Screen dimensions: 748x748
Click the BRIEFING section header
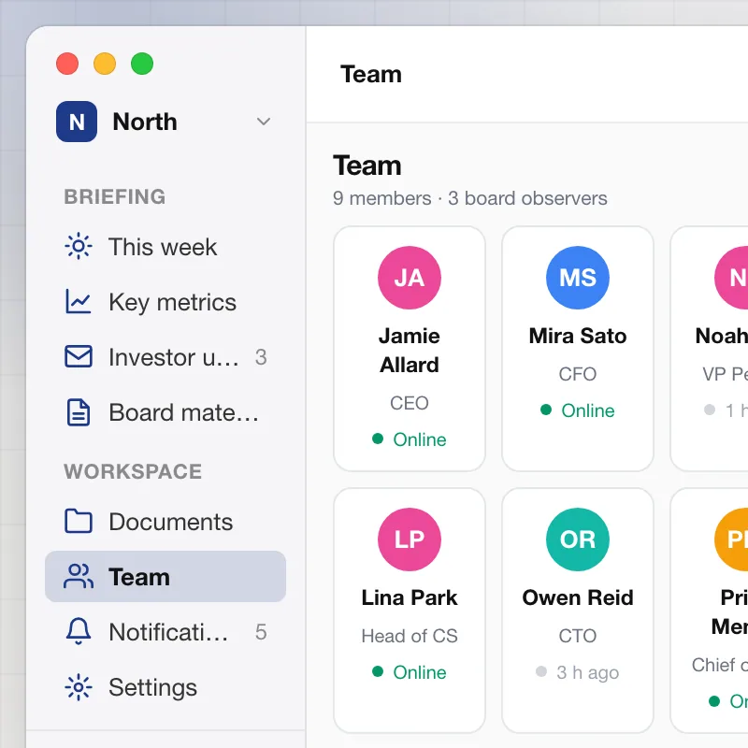(x=115, y=196)
